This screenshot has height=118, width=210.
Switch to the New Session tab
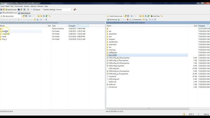pyautogui.click(x=24, y=13)
